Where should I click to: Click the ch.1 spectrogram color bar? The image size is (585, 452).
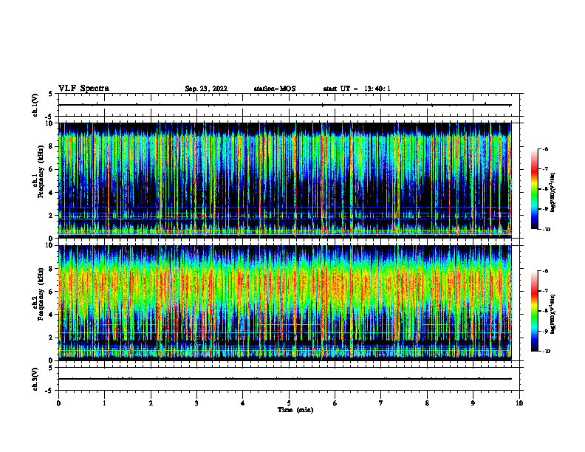(535, 189)
